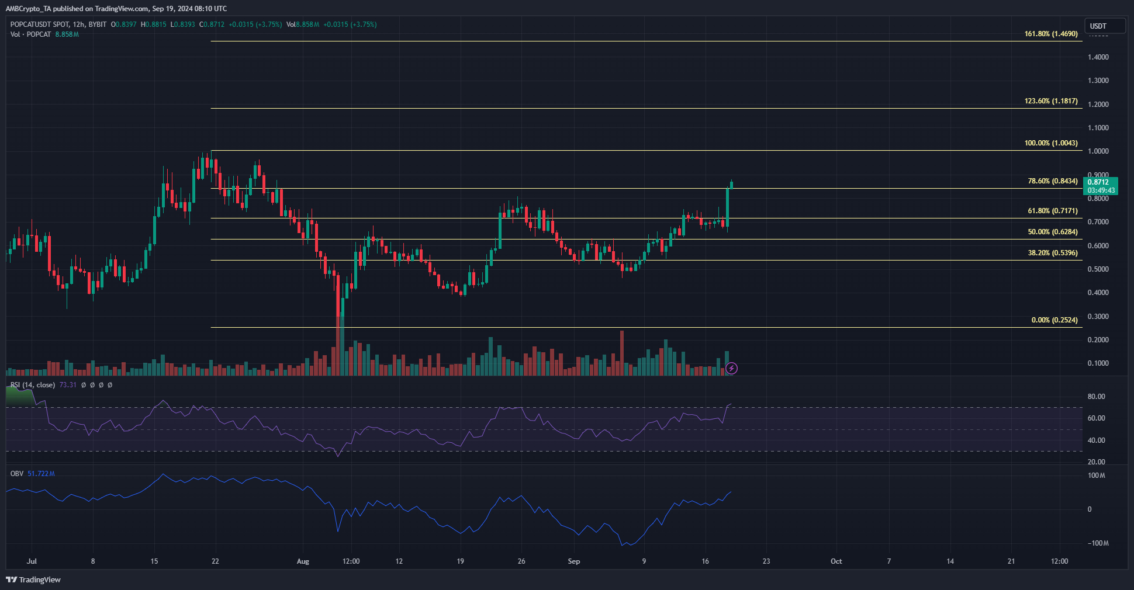Select the POPCATUSDT SPOT, 12h, BYBIT title

point(58,25)
